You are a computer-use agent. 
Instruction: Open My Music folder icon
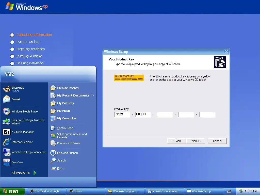pos(53,111)
